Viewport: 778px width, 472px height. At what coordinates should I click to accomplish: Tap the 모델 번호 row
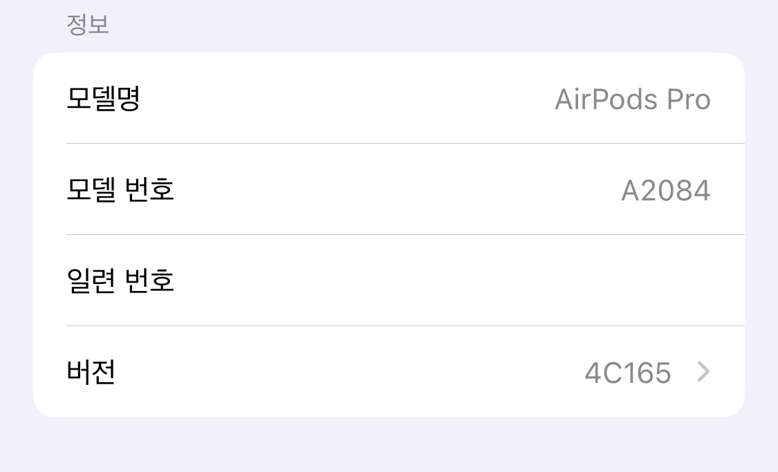(x=389, y=189)
